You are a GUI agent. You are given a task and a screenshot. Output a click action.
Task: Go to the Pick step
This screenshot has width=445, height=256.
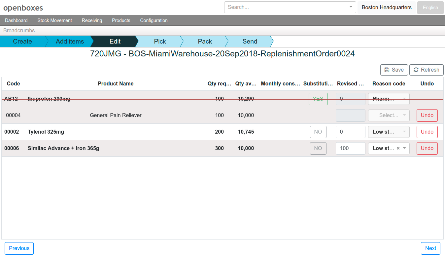point(160,42)
